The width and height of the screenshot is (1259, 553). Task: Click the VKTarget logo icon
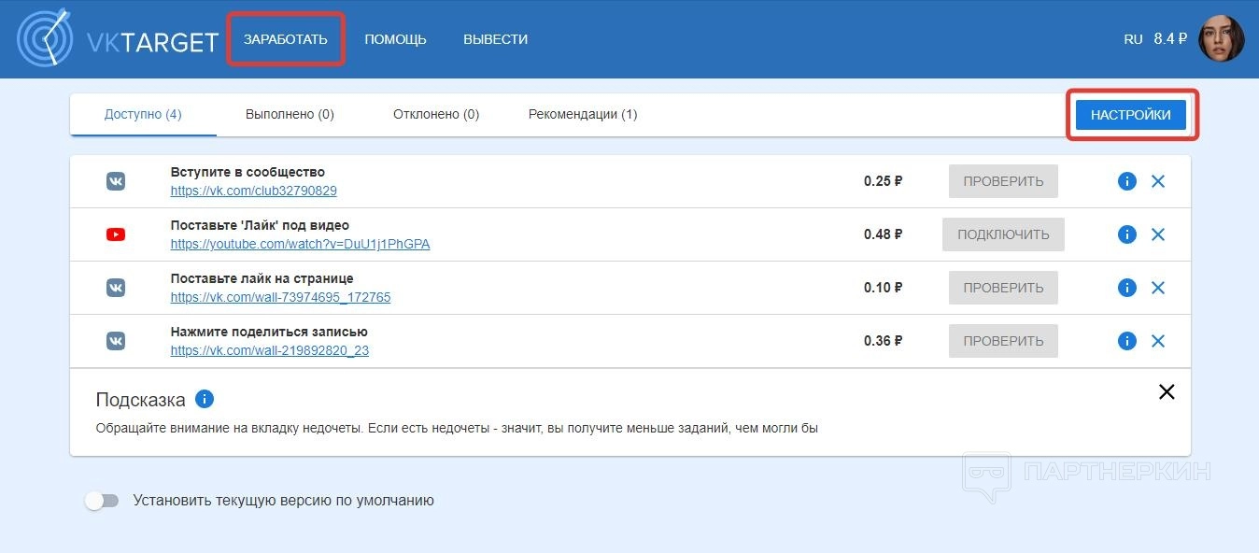click(46, 37)
